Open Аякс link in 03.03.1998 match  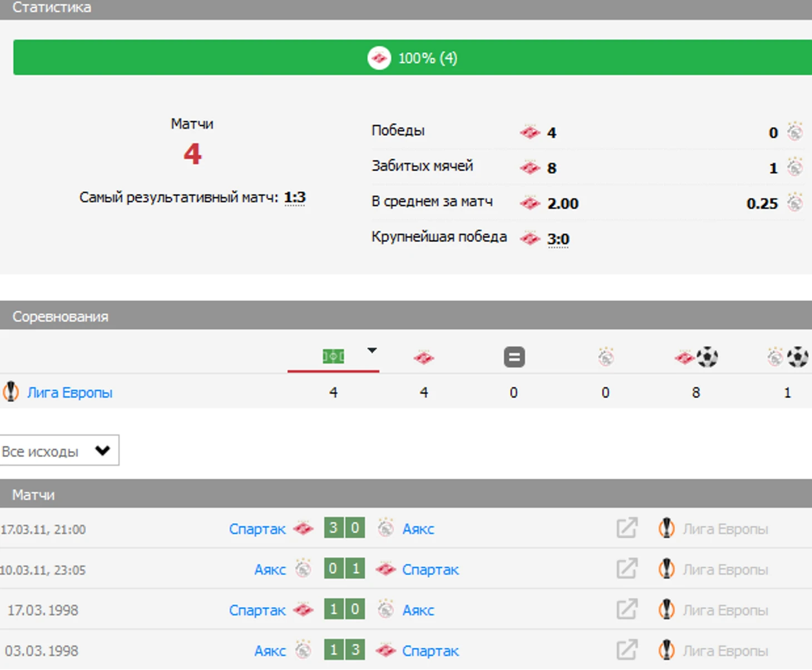pos(270,651)
